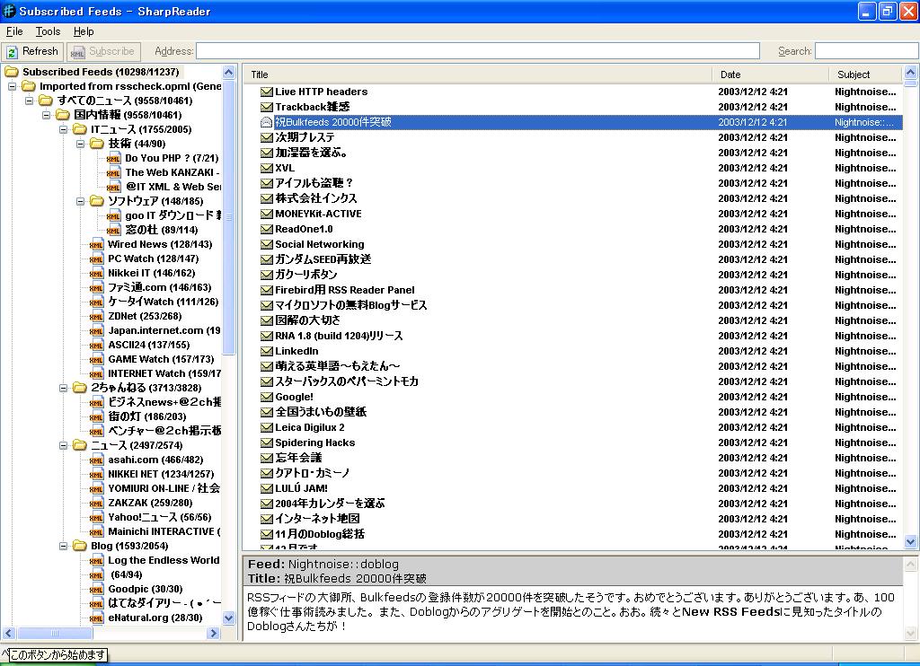Click the XML icon beside NIKKEI NET

coord(97,474)
